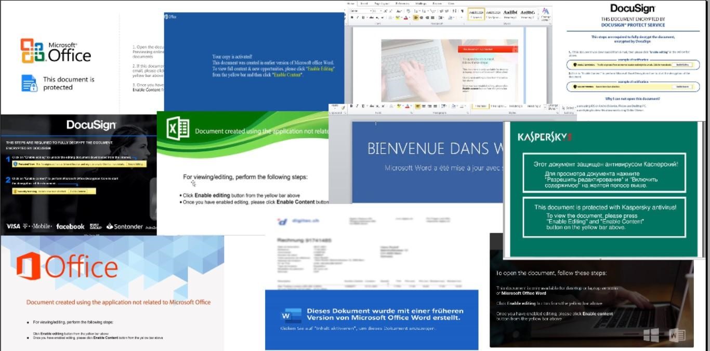Click Superscript in the Bienvenue Word window
The width and height of the screenshot is (710, 351).
[383, 106]
